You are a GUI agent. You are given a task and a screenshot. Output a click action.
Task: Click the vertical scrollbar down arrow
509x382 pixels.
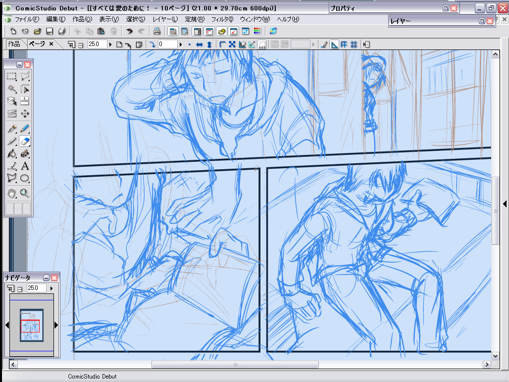(x=495, y=356)
